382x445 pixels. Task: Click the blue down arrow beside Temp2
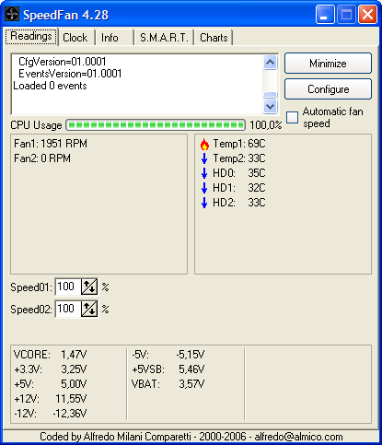pos(204,158)
